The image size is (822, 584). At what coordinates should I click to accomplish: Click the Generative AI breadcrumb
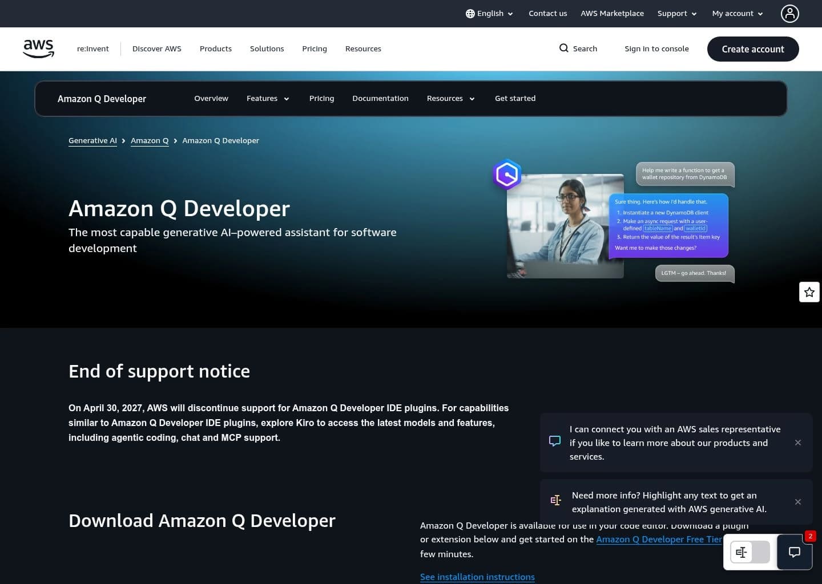pyautogui.click(x=92, y=141)
